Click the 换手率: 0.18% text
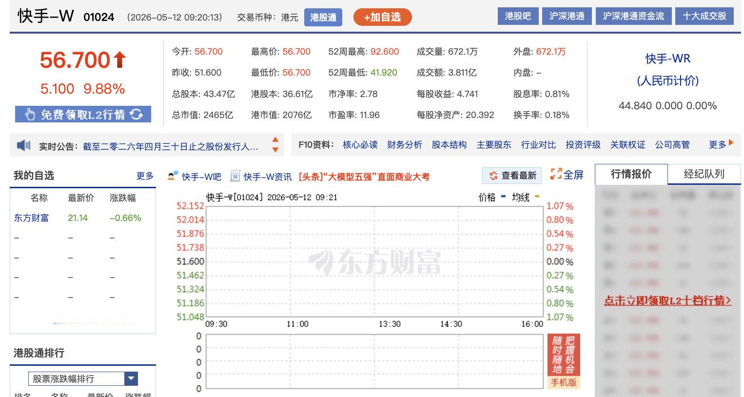The height and width of the screenshot is (397, 744). tap(541, 115)
